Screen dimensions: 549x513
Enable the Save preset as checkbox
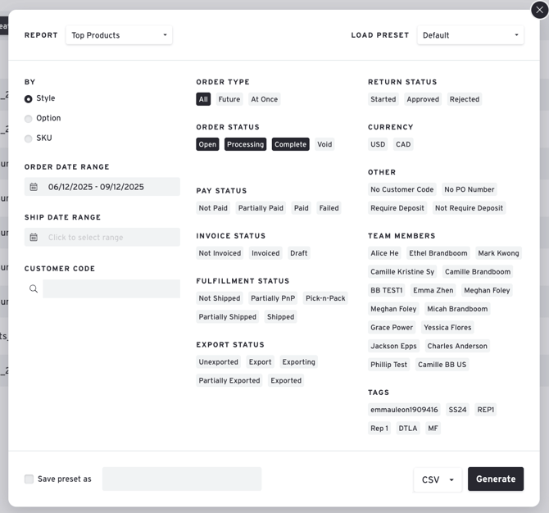(29, 479)
